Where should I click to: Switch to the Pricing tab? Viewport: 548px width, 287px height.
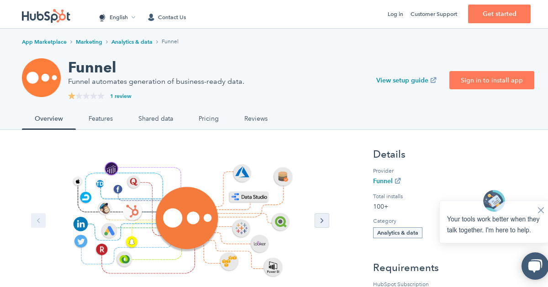click(209, 118)
